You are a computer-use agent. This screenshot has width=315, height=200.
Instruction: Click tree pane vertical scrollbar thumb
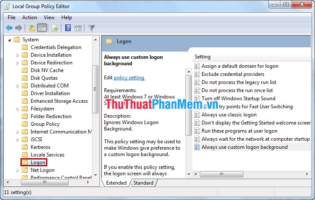pyautogui.click(x=95, y=89)
